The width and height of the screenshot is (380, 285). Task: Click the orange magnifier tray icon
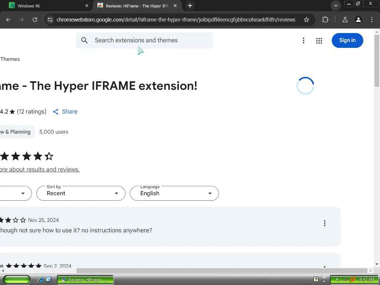[x=353, y=279]
